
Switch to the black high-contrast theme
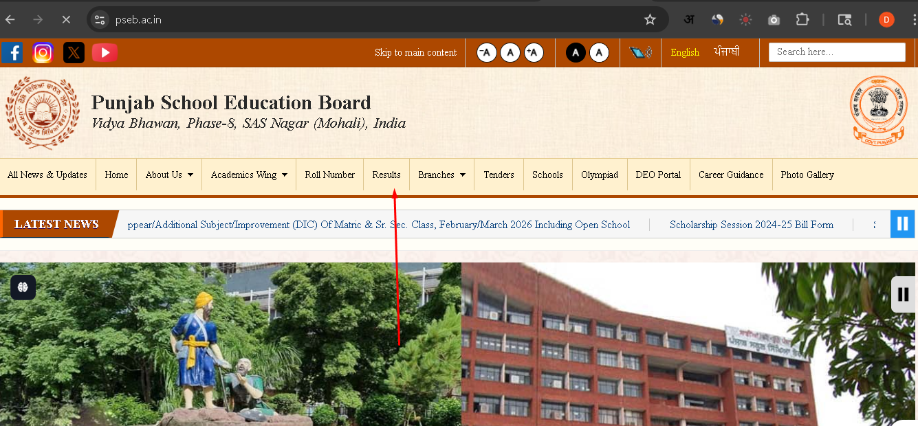click(x=576, y=52)
